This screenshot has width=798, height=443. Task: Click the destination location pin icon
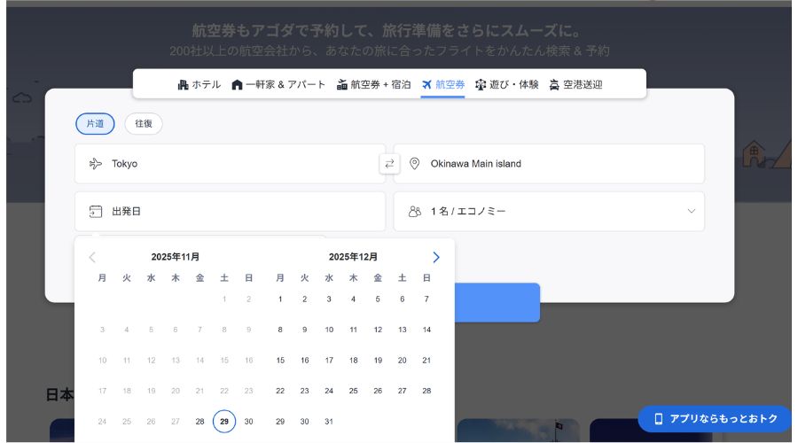tap(415, 164)
